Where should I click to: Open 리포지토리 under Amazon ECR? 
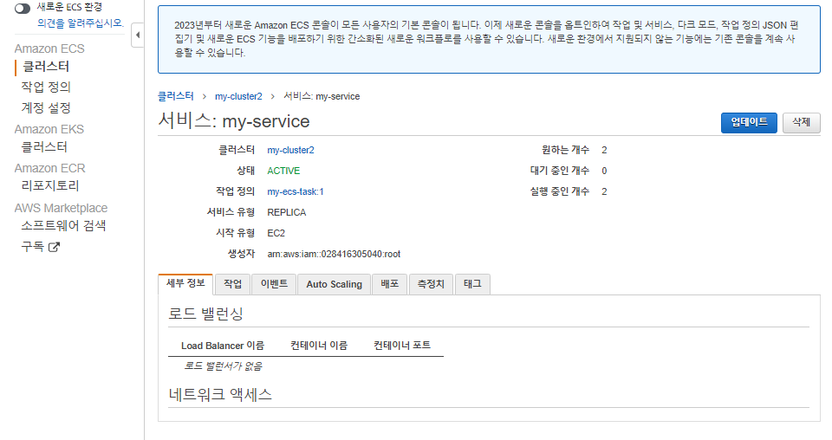click(50, 185)
